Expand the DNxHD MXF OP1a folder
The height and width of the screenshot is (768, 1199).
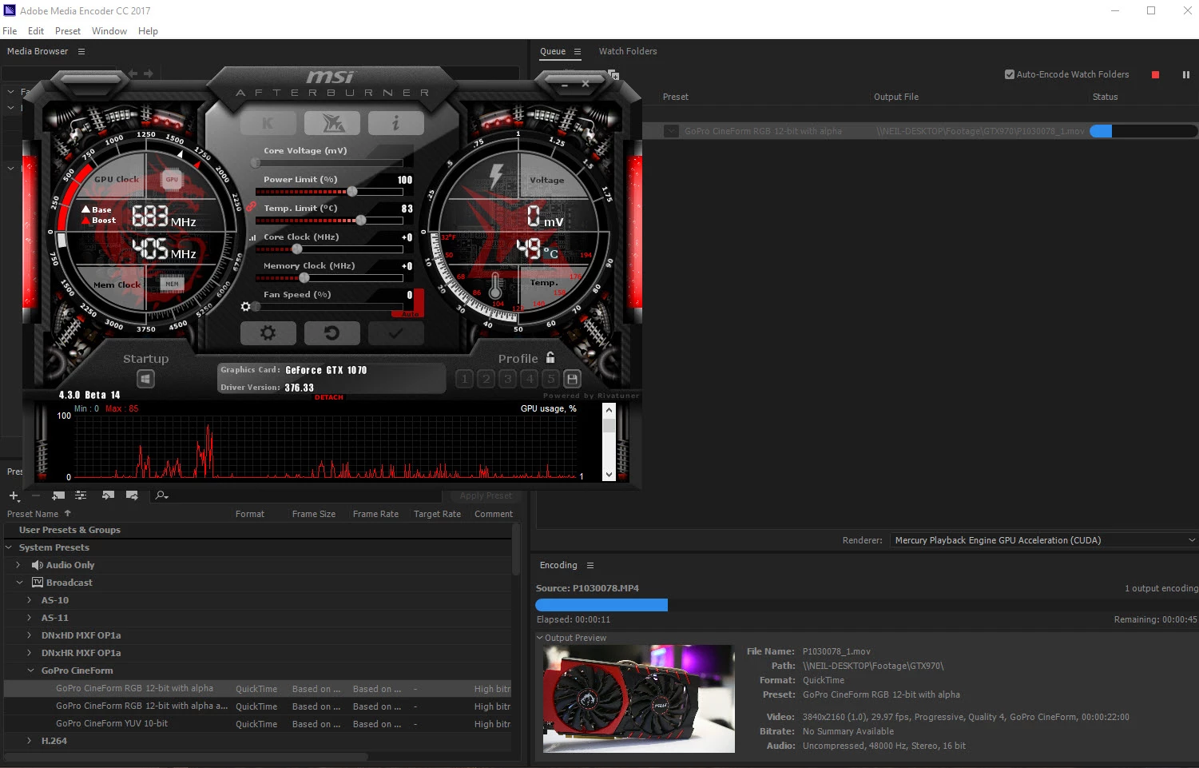tap(30, 635)
